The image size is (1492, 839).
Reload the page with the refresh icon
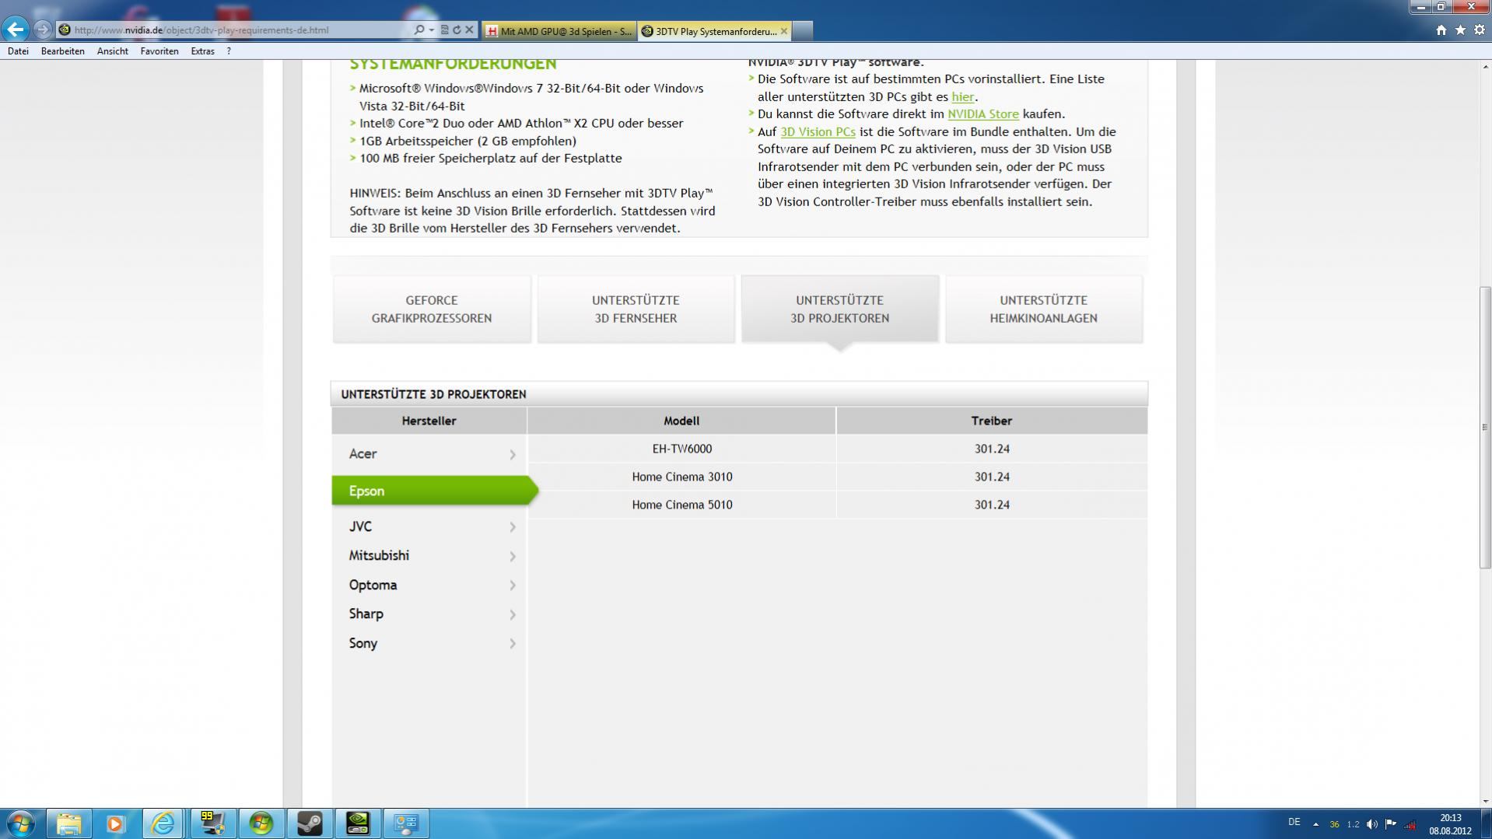(457, 30)
